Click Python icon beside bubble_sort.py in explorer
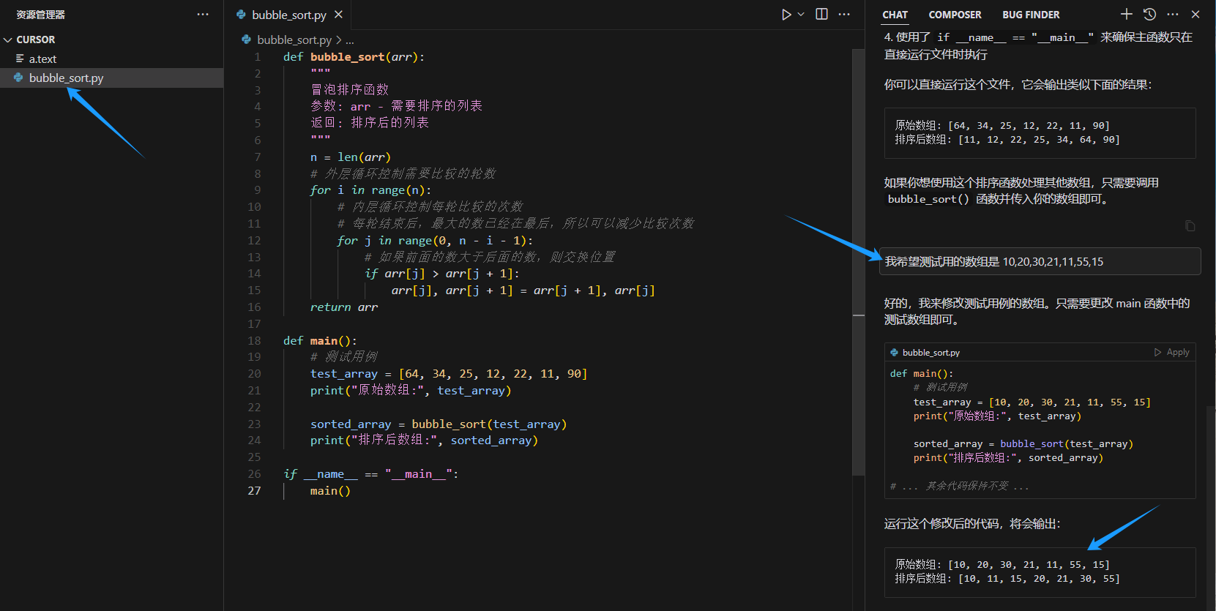The height and width of the screenshot is (611, 1216). tap(18, 78)
